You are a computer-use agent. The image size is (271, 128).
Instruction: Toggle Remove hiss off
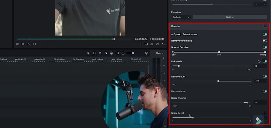point(265,91)
